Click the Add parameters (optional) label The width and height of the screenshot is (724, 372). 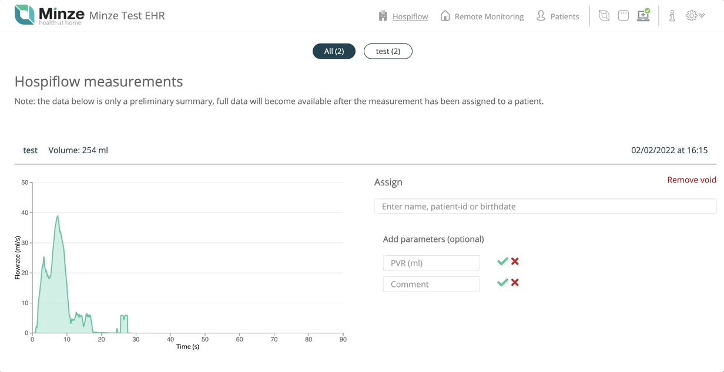[433, 239]
